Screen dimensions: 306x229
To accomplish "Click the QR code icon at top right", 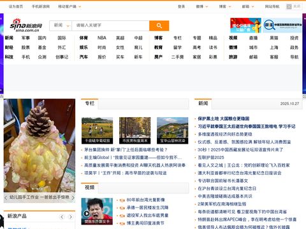I will [289, 6].
